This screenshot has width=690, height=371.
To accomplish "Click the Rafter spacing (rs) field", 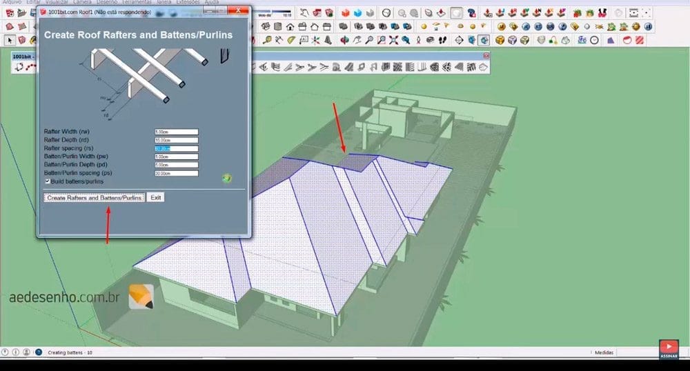I will [176, 148].
